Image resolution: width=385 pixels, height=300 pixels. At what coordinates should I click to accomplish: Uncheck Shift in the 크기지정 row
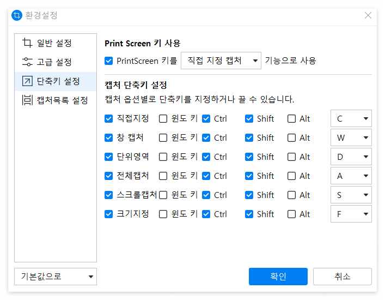249,214
